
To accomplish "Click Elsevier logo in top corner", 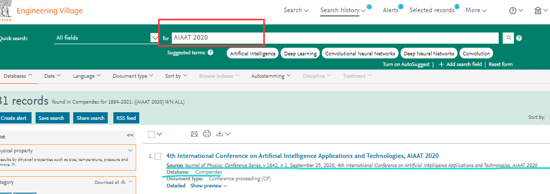I will click(x=6, y=11).
